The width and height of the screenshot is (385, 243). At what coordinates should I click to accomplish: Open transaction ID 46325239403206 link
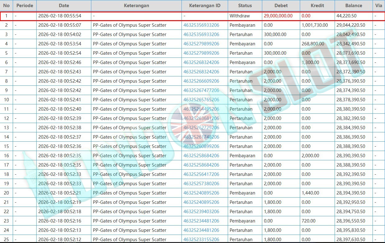point(201,212)
